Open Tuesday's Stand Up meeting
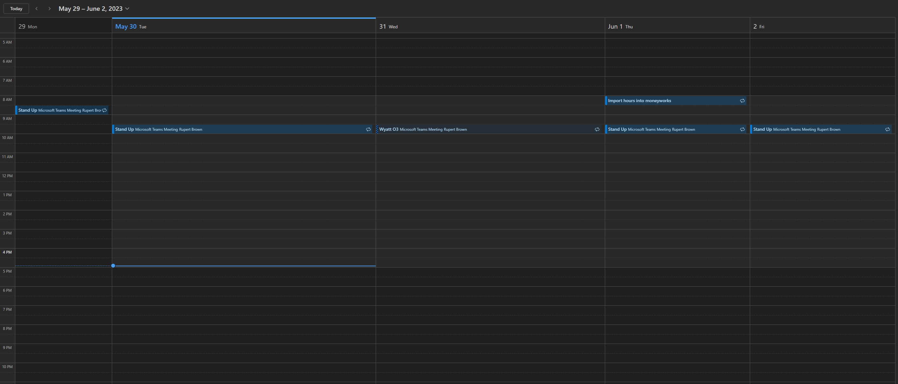 [x=209, y=129]
